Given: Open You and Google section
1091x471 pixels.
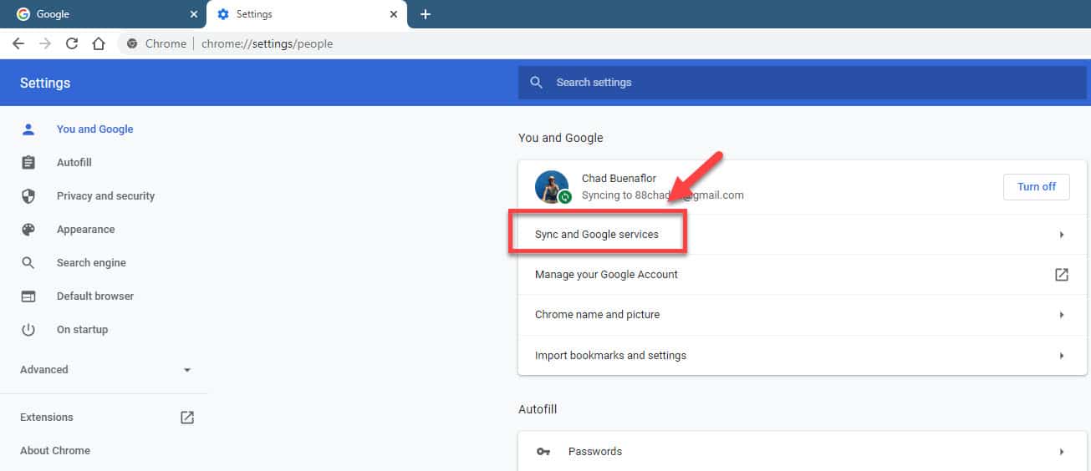Looking at the screenshot, I should point(94,129).
